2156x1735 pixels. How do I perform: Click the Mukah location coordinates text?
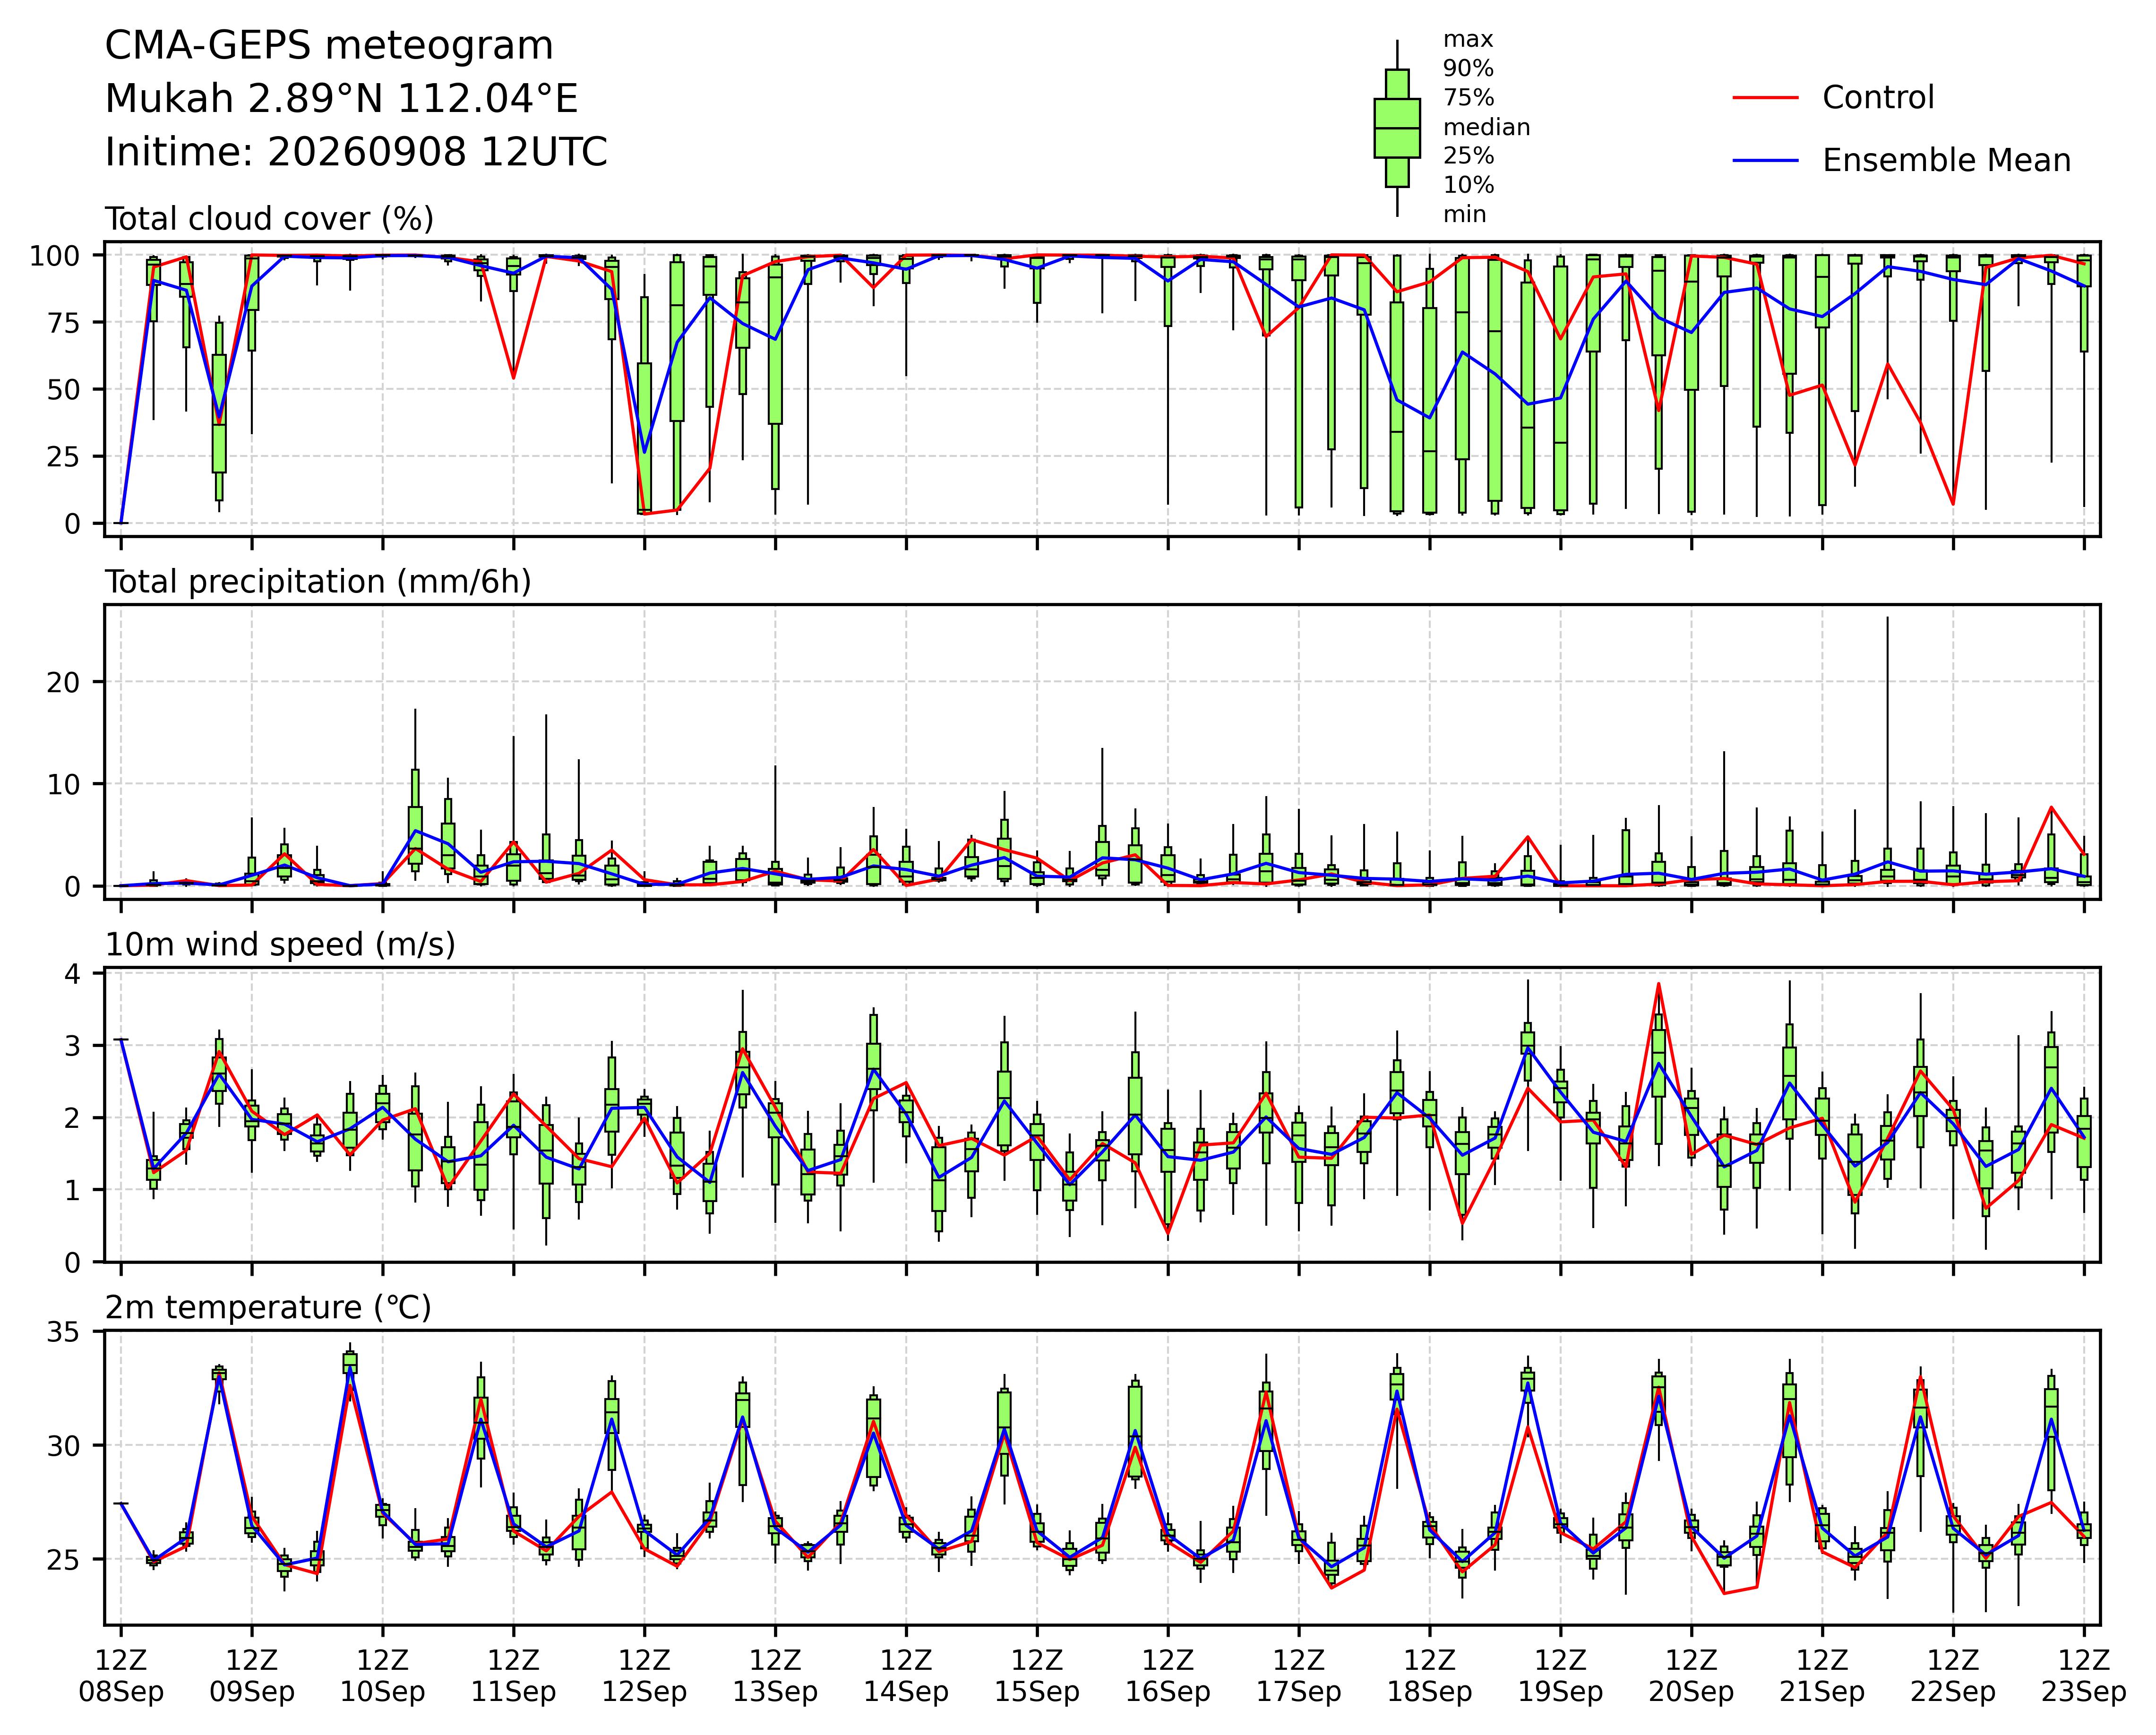point(342,100)
